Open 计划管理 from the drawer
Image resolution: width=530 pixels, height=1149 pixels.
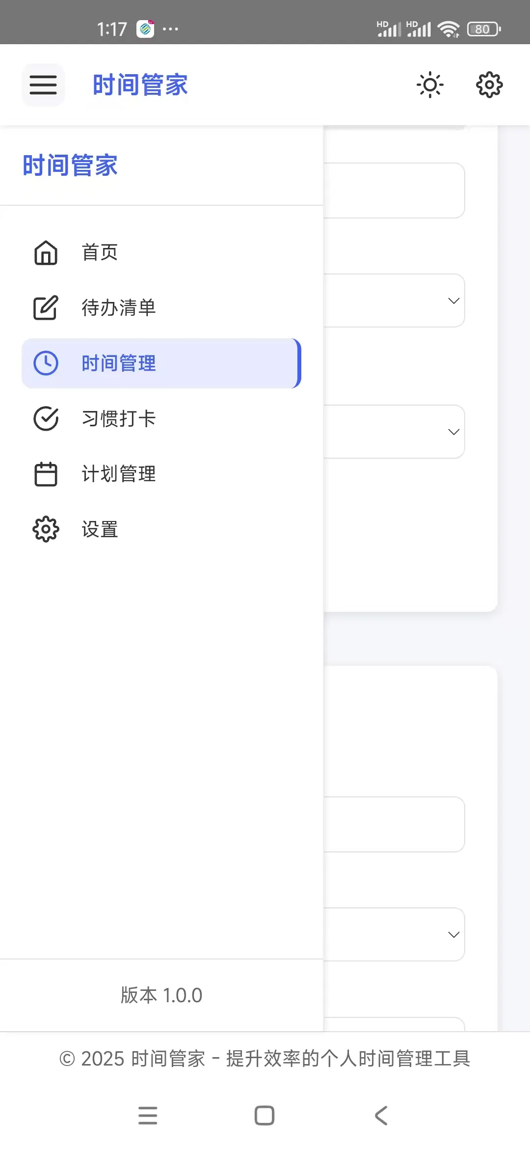pos(161,474)
